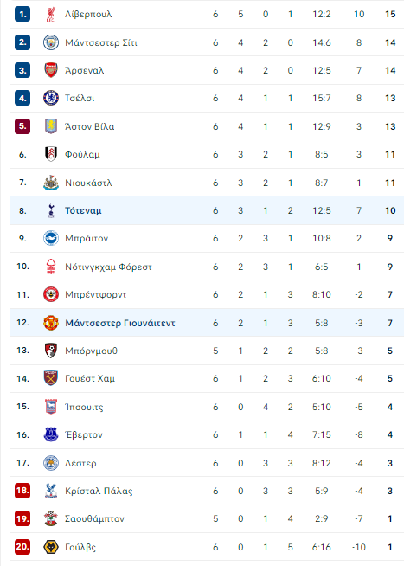Image resolution: width=404 pixels, height=566 pixels.
Task: Click the Fulham club crest icon
Action: 51,154
